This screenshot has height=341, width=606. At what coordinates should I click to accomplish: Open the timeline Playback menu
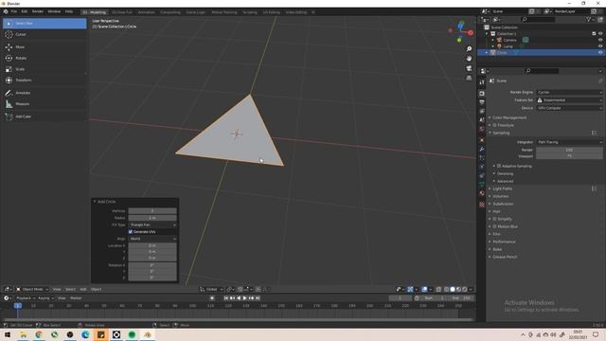coord(26,298)
